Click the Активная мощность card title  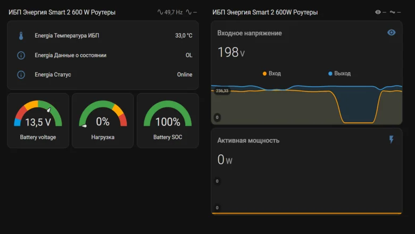248,140
